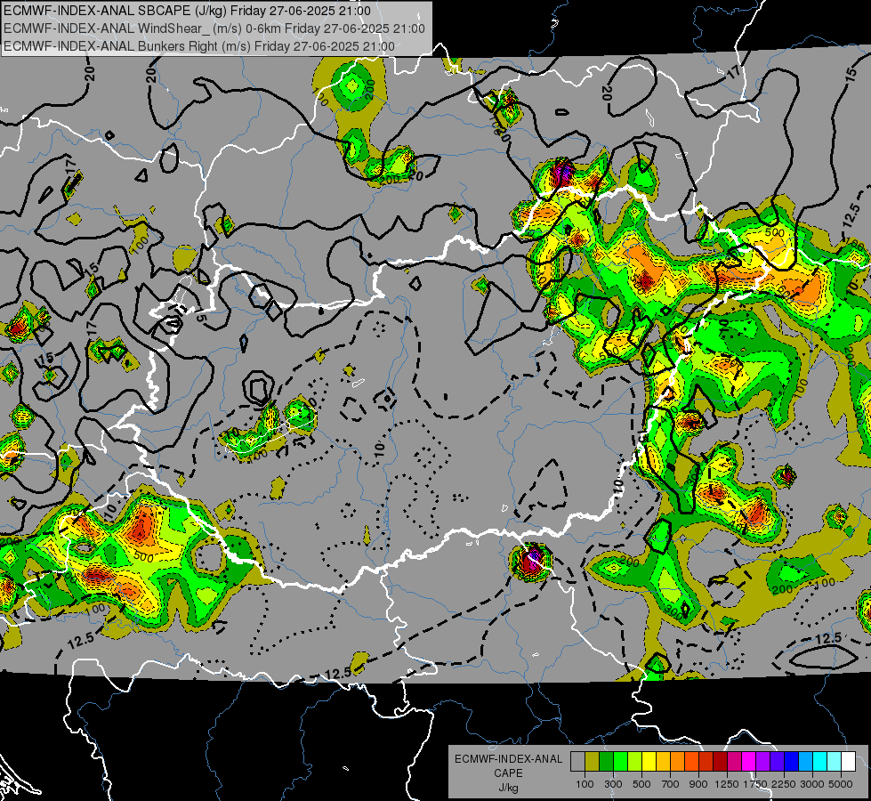Click the ECMWF-INDEX-ANAL legend heading
The width and height of the screenshot is (871, 801).
(x=508, y=759)
